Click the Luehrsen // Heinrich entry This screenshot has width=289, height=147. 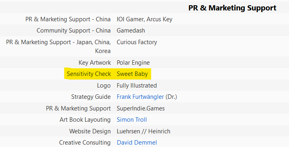pyautogui.click(x=144, y=131)
